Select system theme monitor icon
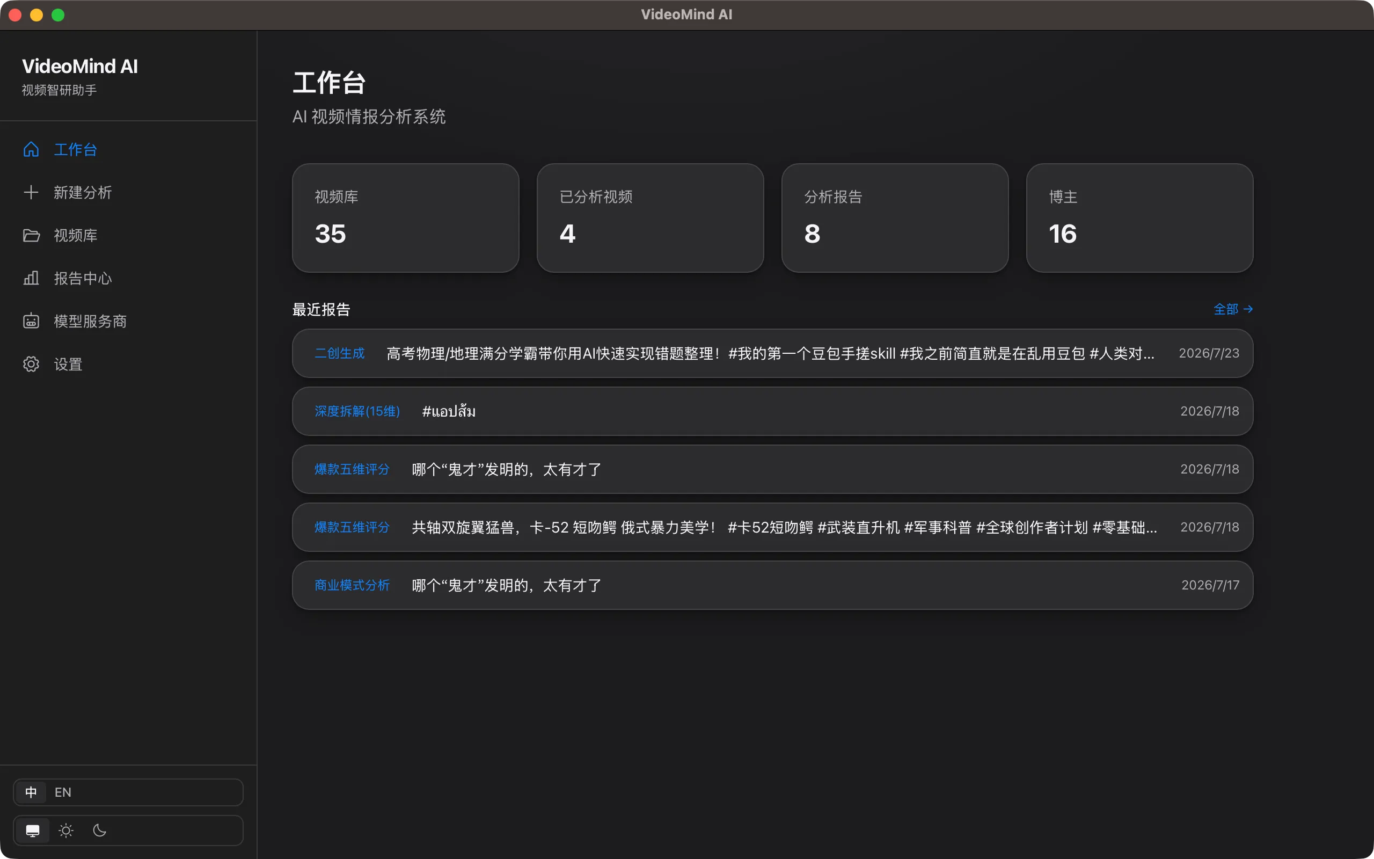Viewport: 1374px width, 859px height. click(x=32, y=831)
